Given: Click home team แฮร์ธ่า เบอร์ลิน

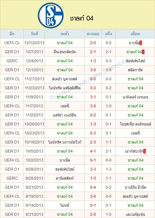Looking at the screenshot, I should pyautogui.click(x=65, y=115).
